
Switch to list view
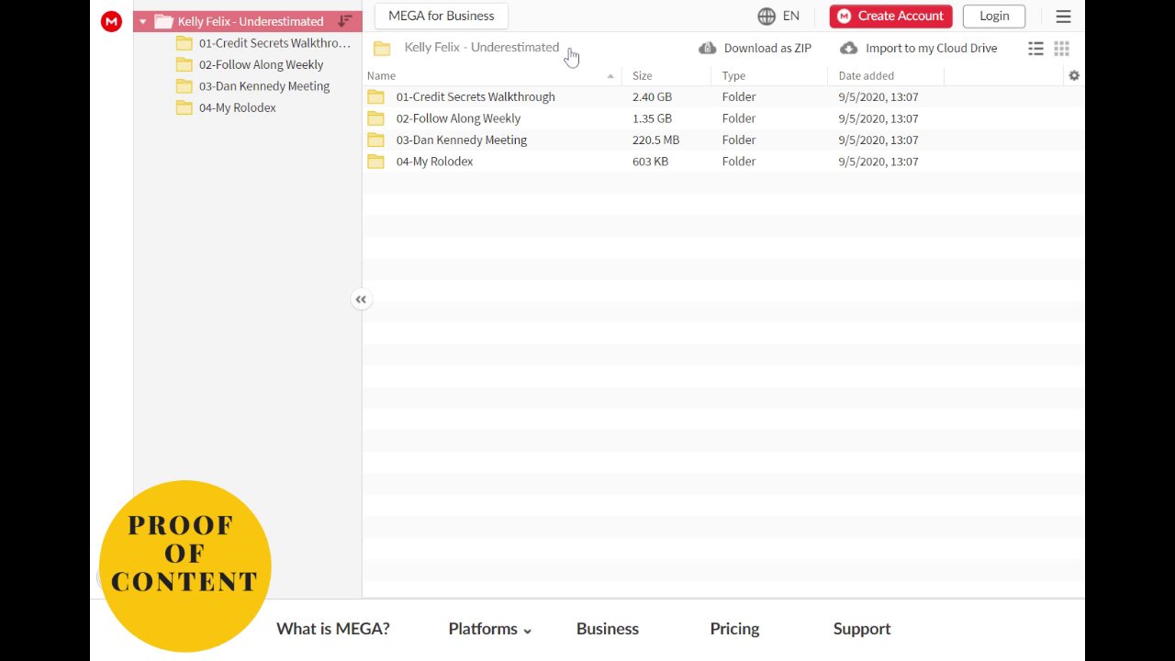point(1035,49)
